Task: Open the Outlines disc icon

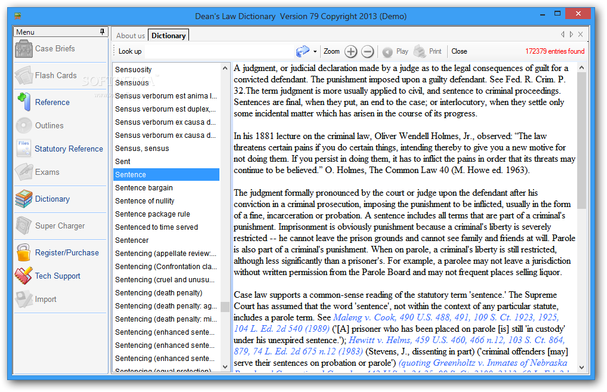Action: pyautogui.click(x=24, y=125)
